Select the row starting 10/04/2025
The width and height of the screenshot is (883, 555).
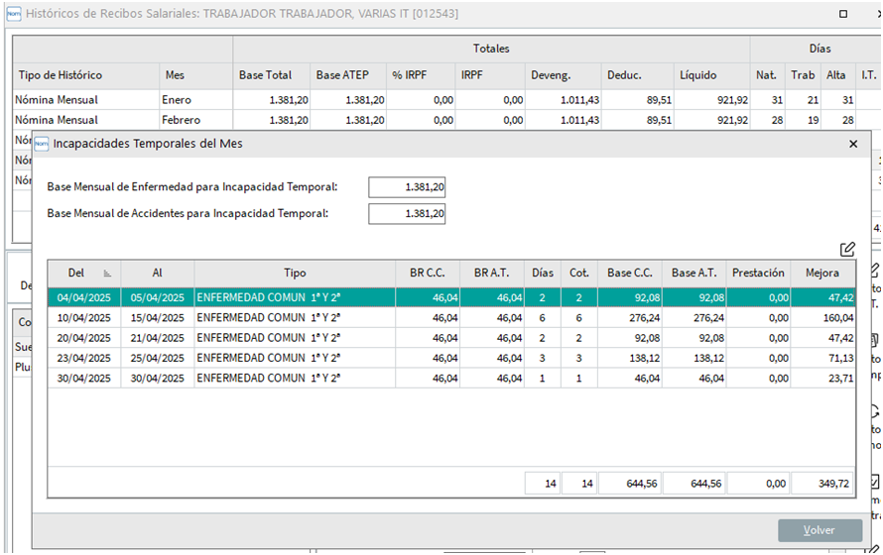[x=298, y=318]
